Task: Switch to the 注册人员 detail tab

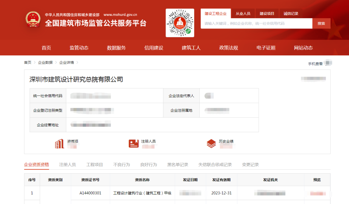Action: (68, 164)
